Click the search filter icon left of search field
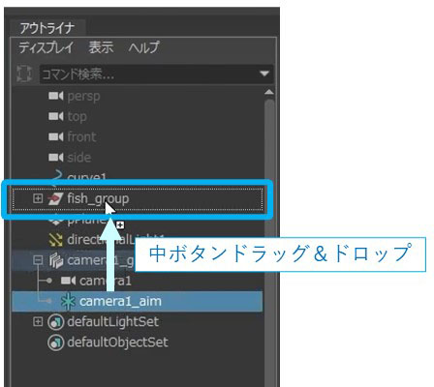This screenshot has width=434, height=387. [24, 74]
